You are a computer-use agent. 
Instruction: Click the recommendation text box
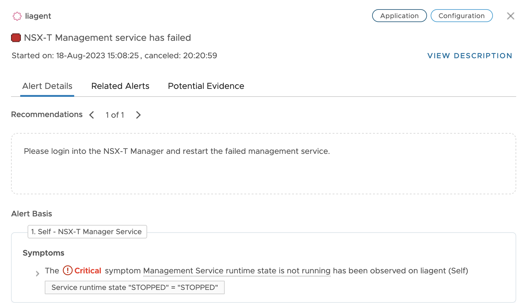click(264, 164)
